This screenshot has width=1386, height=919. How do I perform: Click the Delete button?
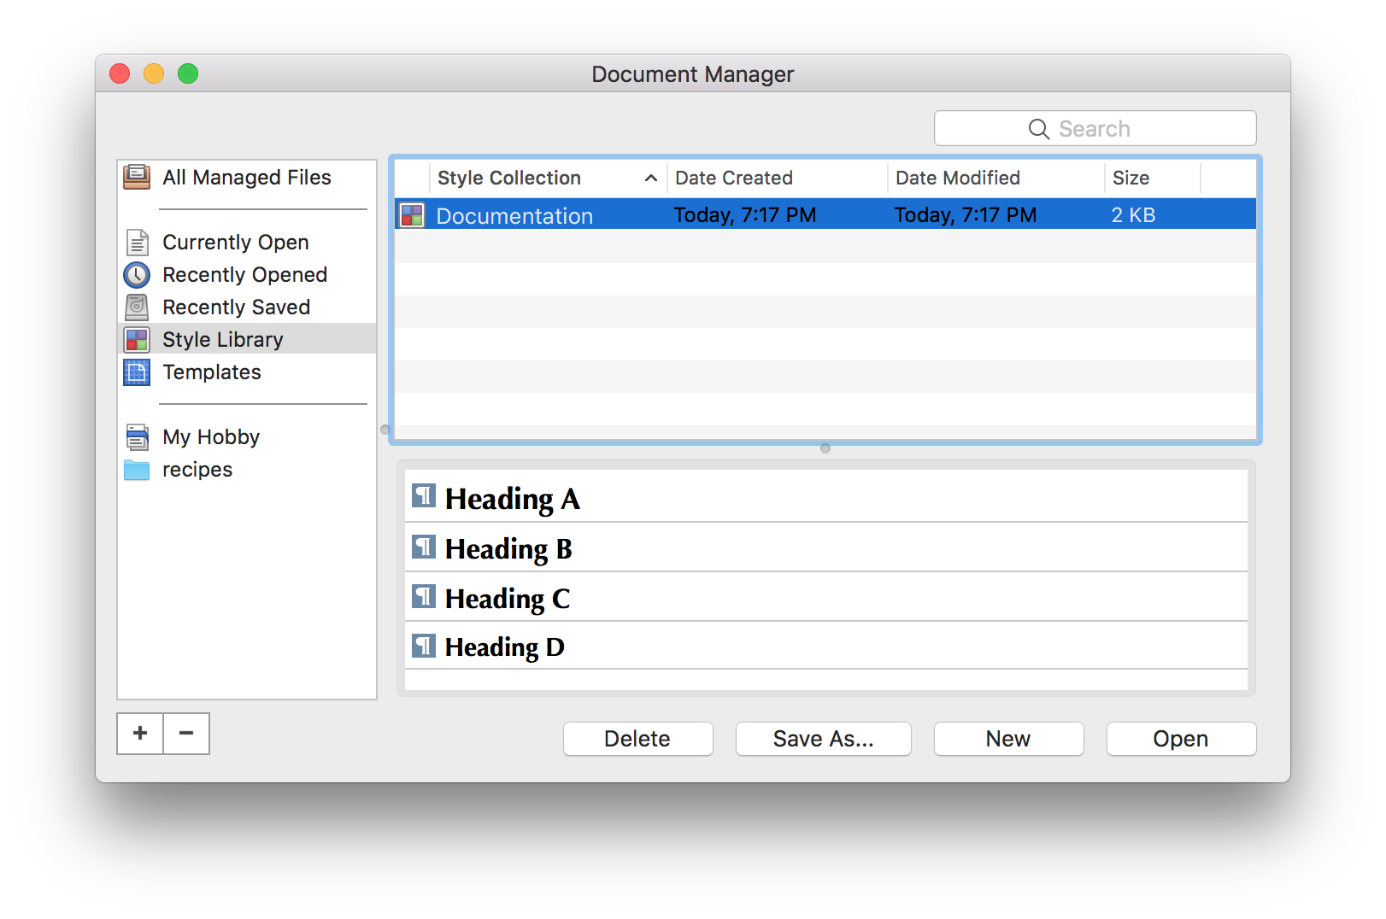click(637, 739)
